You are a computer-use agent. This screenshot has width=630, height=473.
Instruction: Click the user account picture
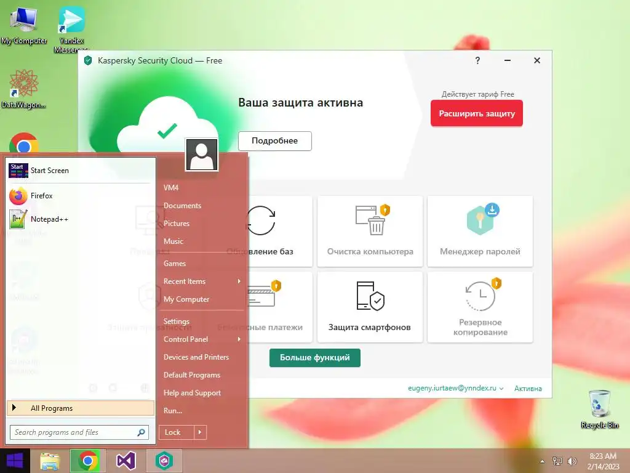[202, 155]
